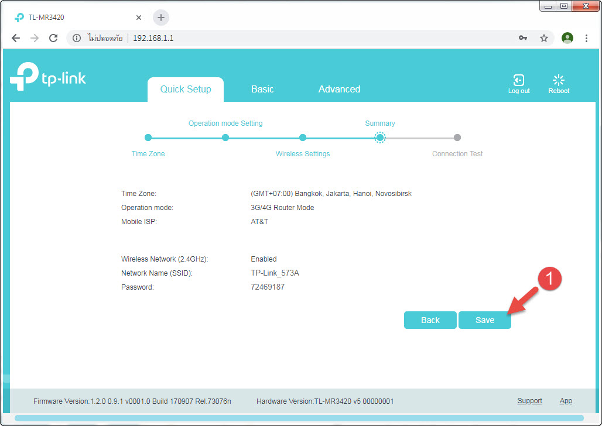
Task: Click the wireless network Enabled value
Action: 264,259
